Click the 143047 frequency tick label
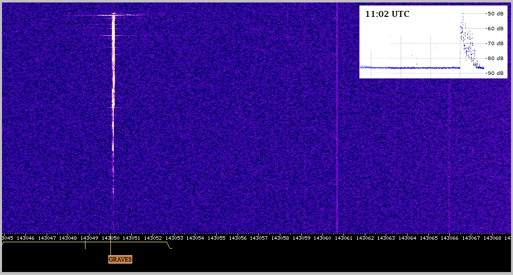 pyautogui.click(x=47, y=238)
